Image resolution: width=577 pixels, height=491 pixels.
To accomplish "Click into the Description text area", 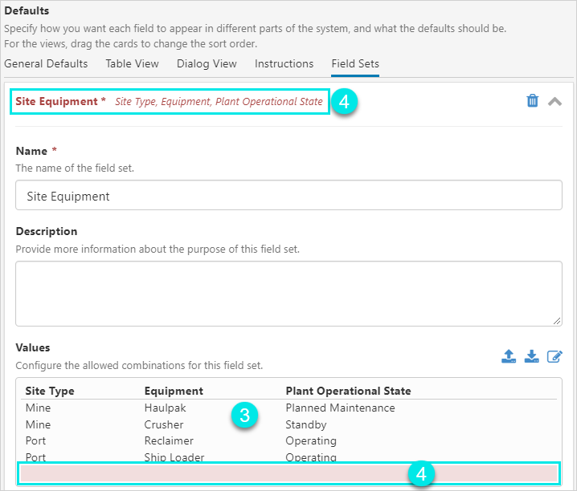I will [x=288, y=293].
